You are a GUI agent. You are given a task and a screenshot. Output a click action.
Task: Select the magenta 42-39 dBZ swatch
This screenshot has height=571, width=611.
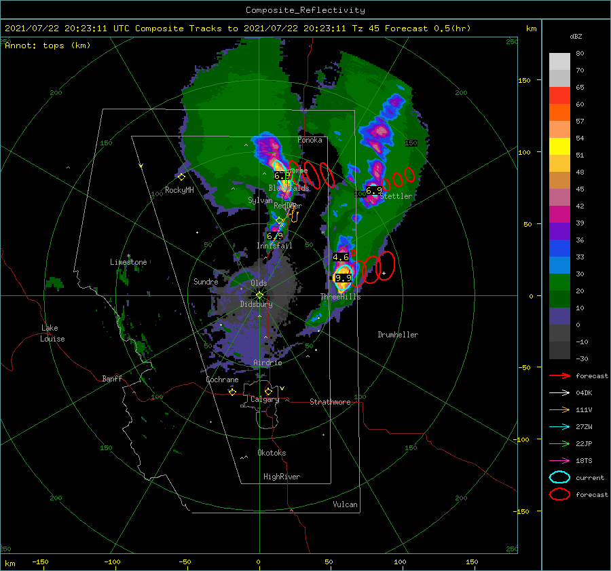click(x=559, y=215)
